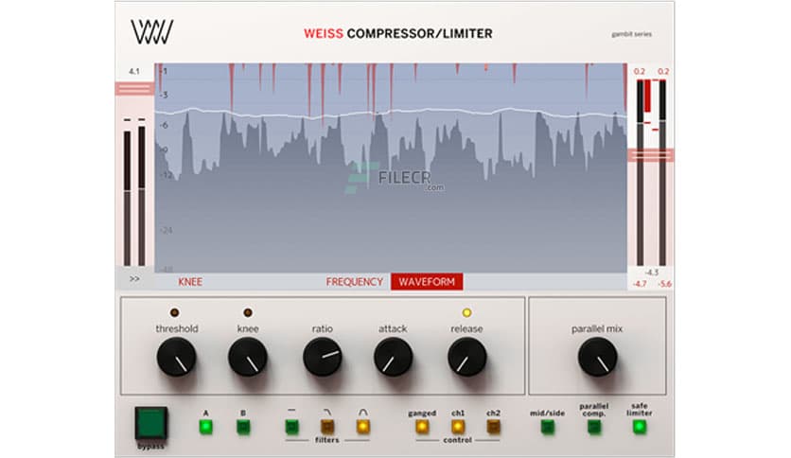Click the yellow LED above release
Image resolution: width=791 pixels, height=458 pixels.
(x=466, y=312)
